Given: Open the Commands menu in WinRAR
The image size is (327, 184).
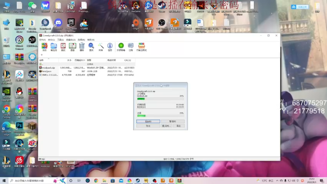Looking at the screenshot, I should [52, 40].
